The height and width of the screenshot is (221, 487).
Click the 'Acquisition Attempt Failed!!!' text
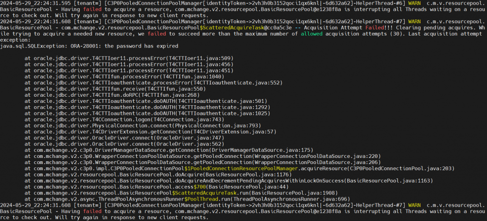(349, 28)
